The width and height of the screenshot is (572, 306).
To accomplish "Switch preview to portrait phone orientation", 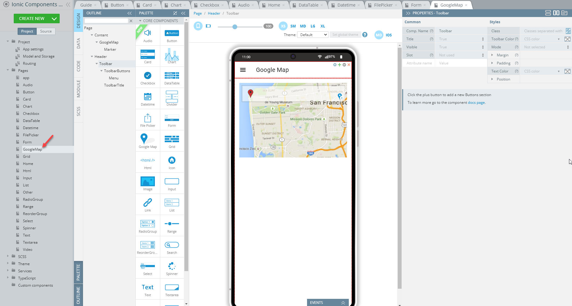I will [198, 26].
